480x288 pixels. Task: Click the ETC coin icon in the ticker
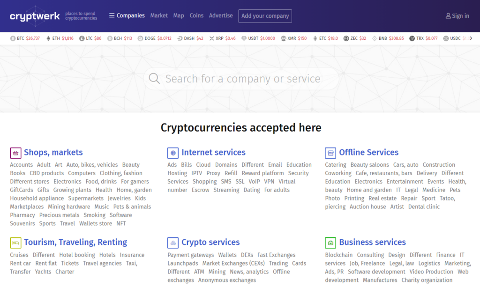[x=315, y=38]
